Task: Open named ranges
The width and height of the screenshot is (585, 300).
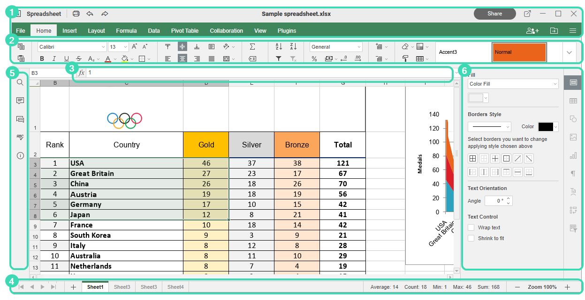Action: 252,59
